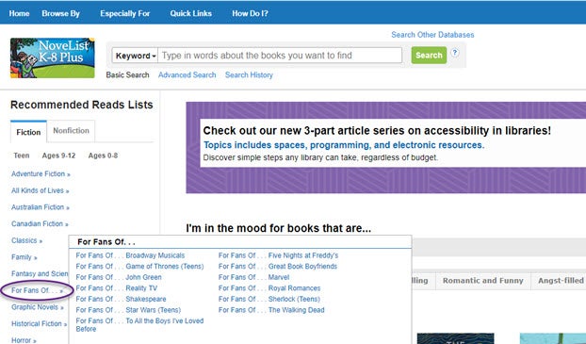The height and width of the screenshot is (344, 586).
Task: Click the green Search button
Action: point(429,56)
